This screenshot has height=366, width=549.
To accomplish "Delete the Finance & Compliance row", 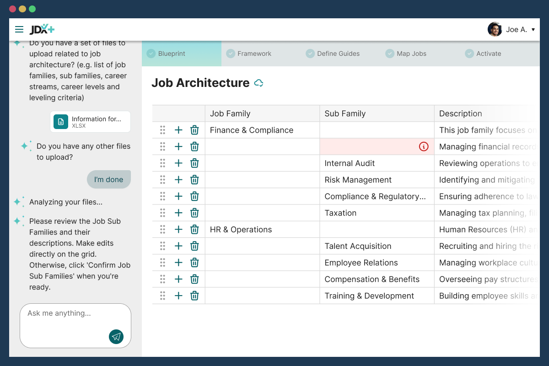I will [x=194, y=130].
